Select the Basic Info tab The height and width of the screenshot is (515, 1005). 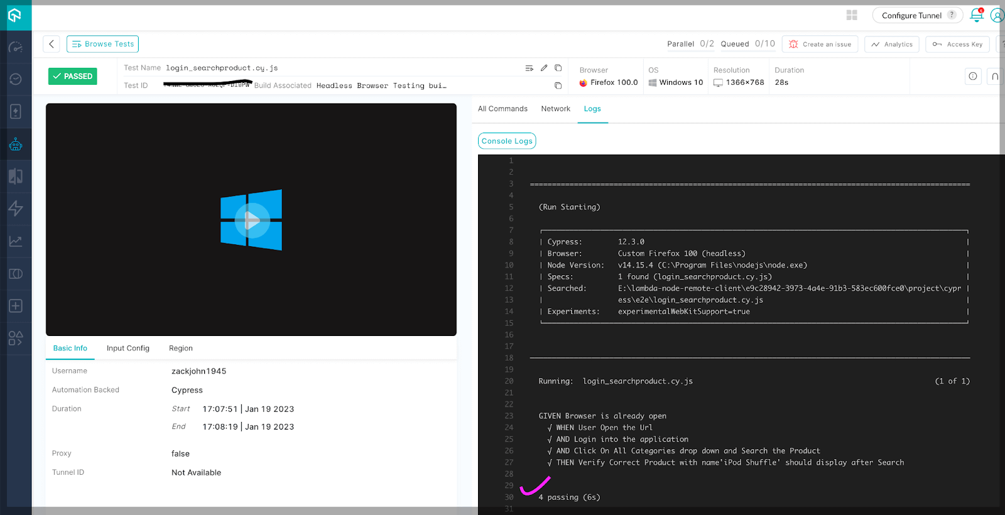pyautogui.click(x=70, y=348)
